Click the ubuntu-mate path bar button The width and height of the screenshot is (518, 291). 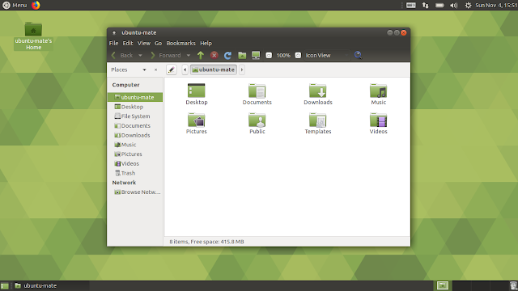tap(214, 70)
